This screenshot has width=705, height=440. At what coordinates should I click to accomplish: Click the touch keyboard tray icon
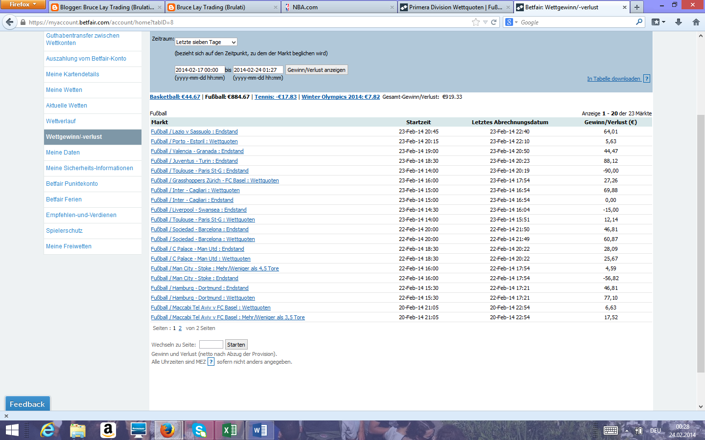[611, 430]
